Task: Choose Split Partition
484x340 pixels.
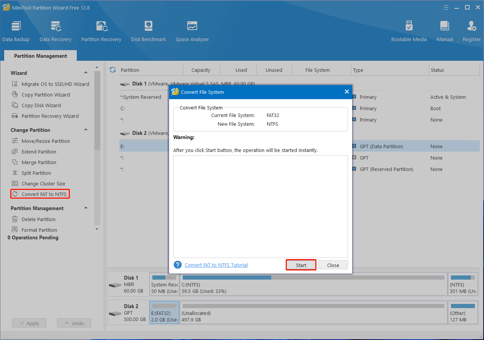Action: (32, 173)
